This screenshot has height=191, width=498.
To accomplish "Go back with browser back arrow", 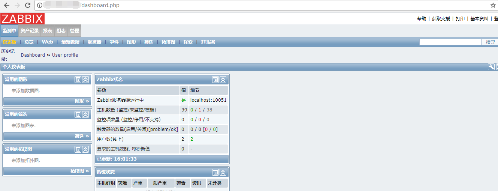I will tap(6, 5).
